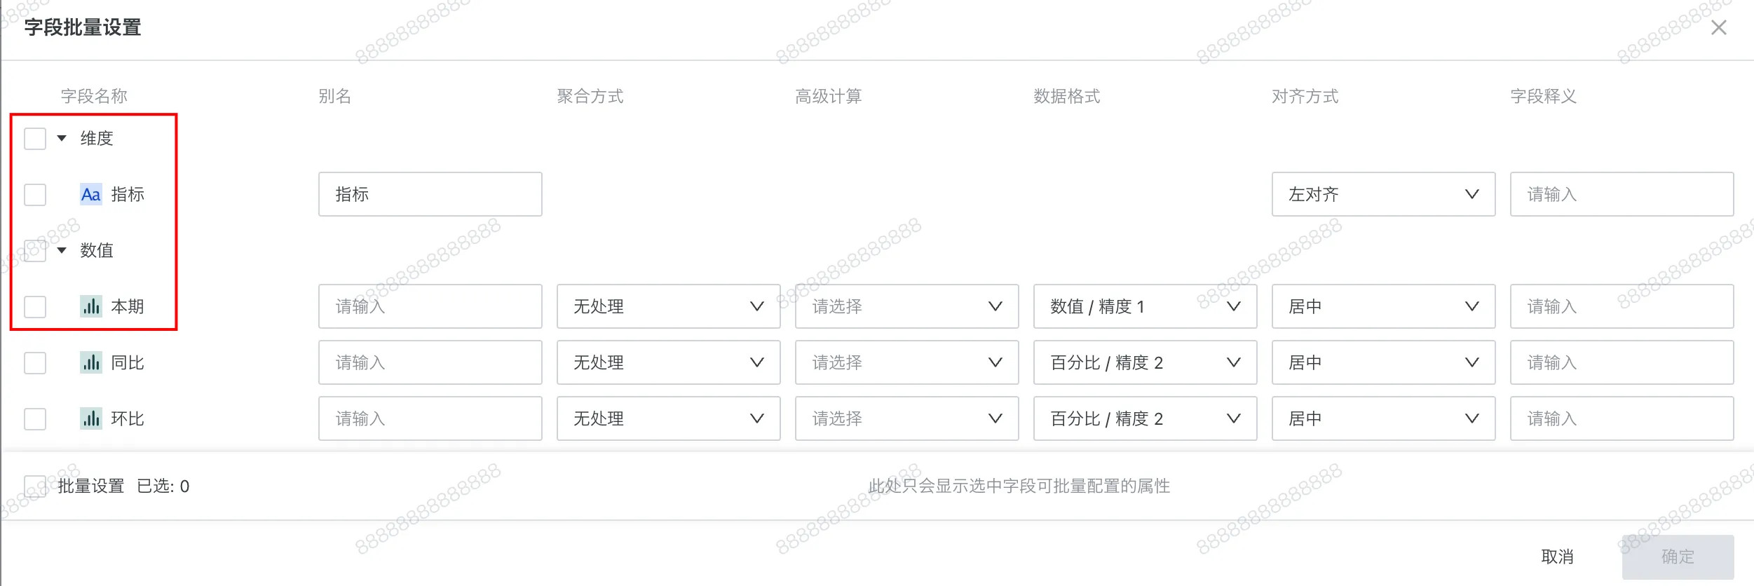The width and height of the screenshot is (1754, 586).
Task: Open 数据格式 dropdown showing 数值 / 精度 1
Action: point(1144,306)
